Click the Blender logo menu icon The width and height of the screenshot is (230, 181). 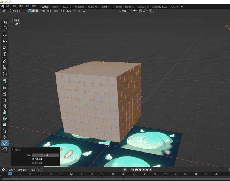[x=3, y=6]
